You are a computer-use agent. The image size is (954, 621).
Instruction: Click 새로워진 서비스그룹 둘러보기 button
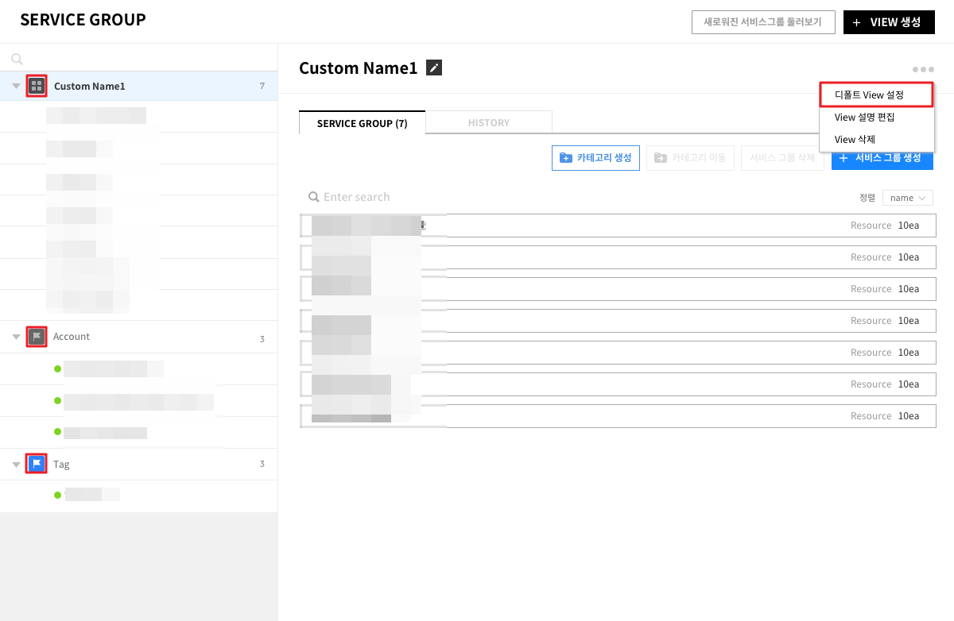click(x=762, y=22)
